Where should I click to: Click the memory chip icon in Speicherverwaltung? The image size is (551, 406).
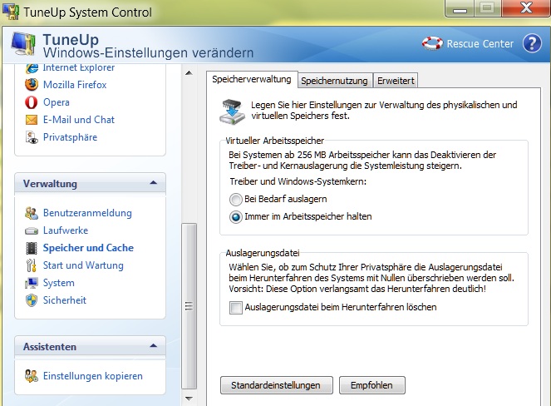coord(232,111)
